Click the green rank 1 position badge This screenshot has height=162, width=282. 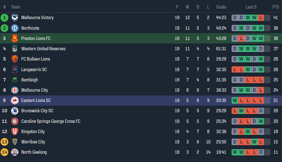(5, 17)
